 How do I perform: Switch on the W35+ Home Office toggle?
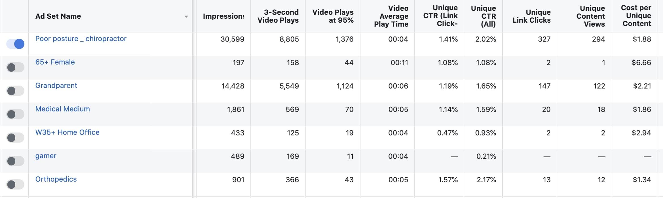[x=15, y=138]
